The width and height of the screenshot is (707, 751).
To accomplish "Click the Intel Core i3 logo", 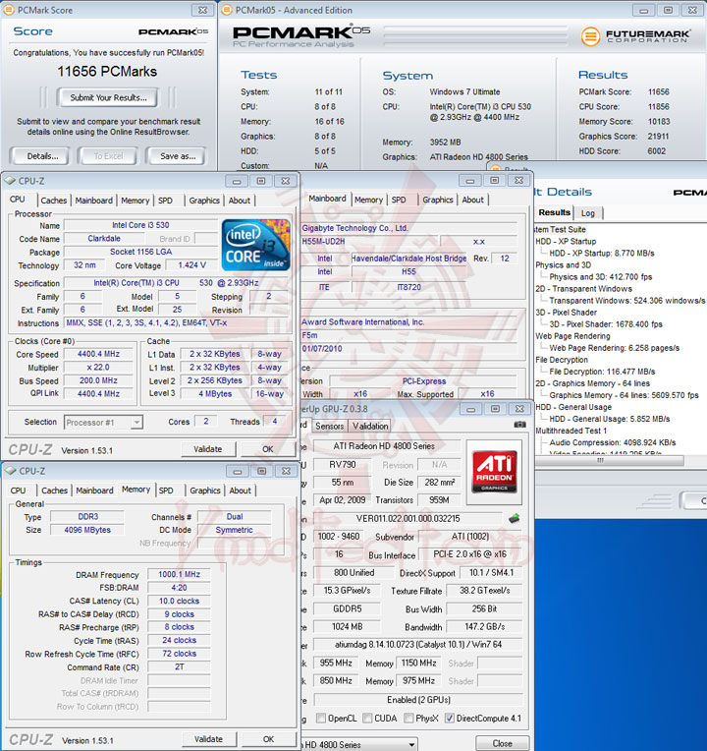I will [256, 245].
